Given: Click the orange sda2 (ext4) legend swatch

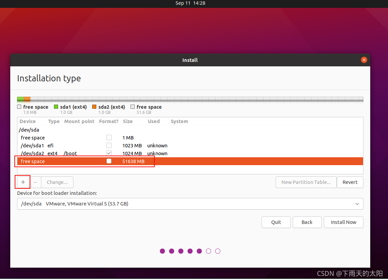Looking at the screenshot, I should point(94,107).
